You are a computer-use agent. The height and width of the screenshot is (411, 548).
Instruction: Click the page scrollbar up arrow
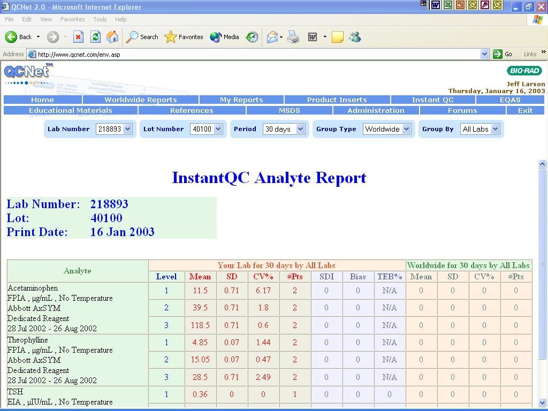click(x=543, y=164)
